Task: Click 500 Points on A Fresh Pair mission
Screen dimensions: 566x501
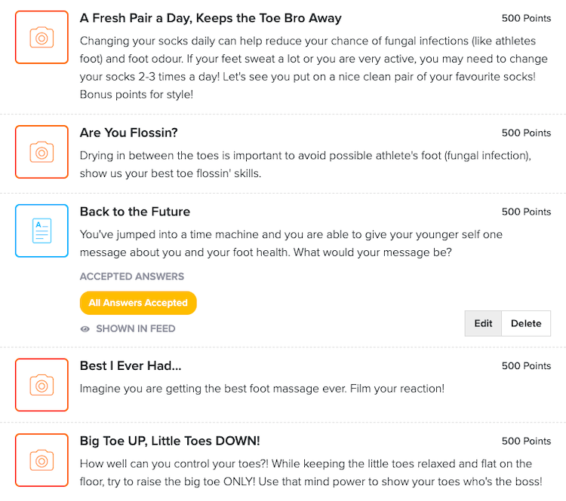Action: click(x=526, y=18)
